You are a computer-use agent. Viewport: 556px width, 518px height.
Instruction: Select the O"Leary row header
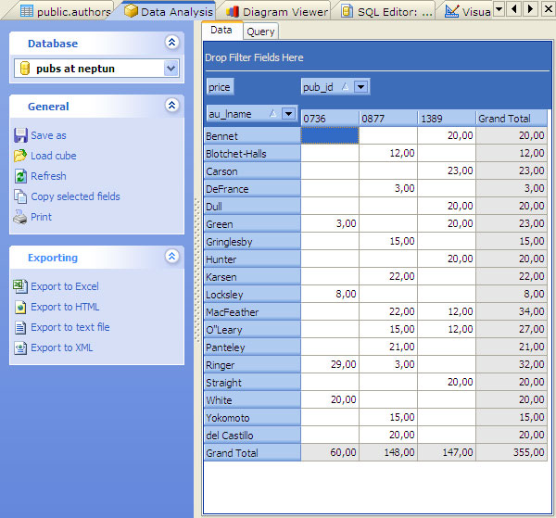pyautogui.click(x=252, y=329)
